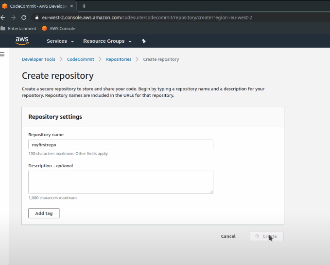Close the CodeCommit browser tab
This screenshot has height=265, width=330.
coord(71,6)
